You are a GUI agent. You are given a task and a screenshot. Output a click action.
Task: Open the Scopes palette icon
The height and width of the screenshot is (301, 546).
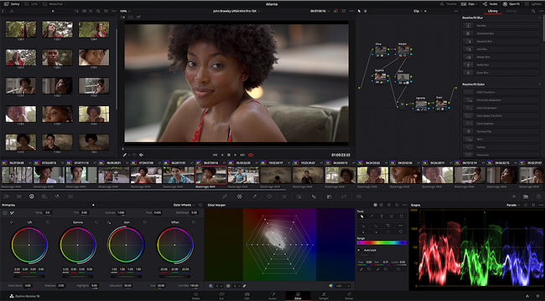click(526, 196)
